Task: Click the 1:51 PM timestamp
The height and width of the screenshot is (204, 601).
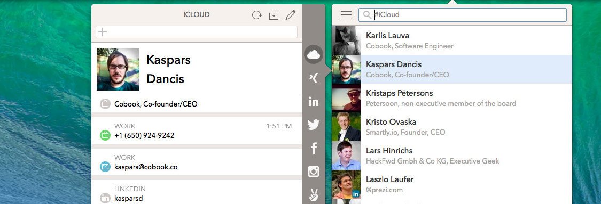Action: tap(279, 126)
